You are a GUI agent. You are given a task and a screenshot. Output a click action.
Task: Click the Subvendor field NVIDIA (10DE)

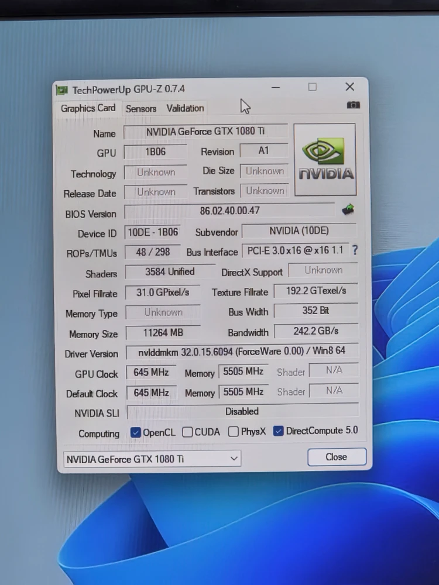click(299, 230)
